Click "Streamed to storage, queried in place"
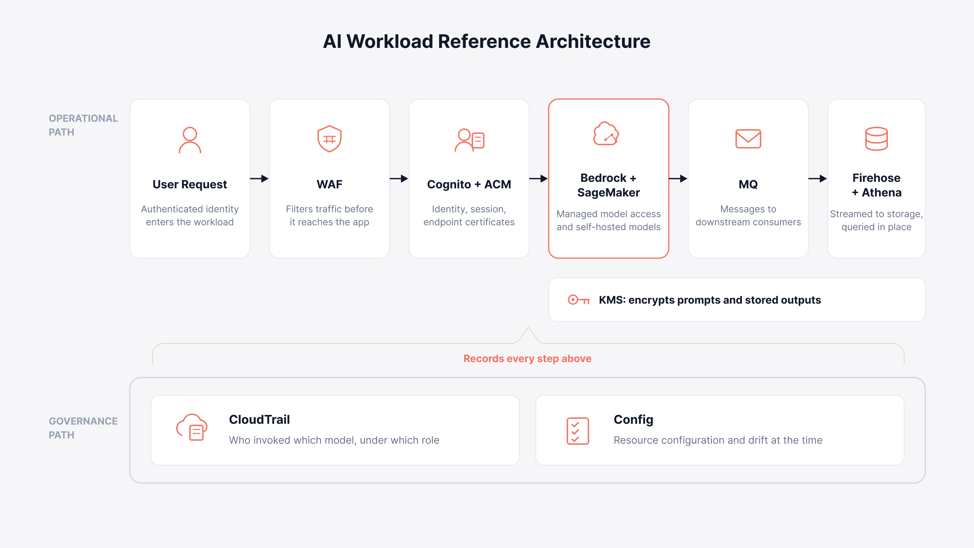This screenshot has height=548, width=974. point(877,220)
